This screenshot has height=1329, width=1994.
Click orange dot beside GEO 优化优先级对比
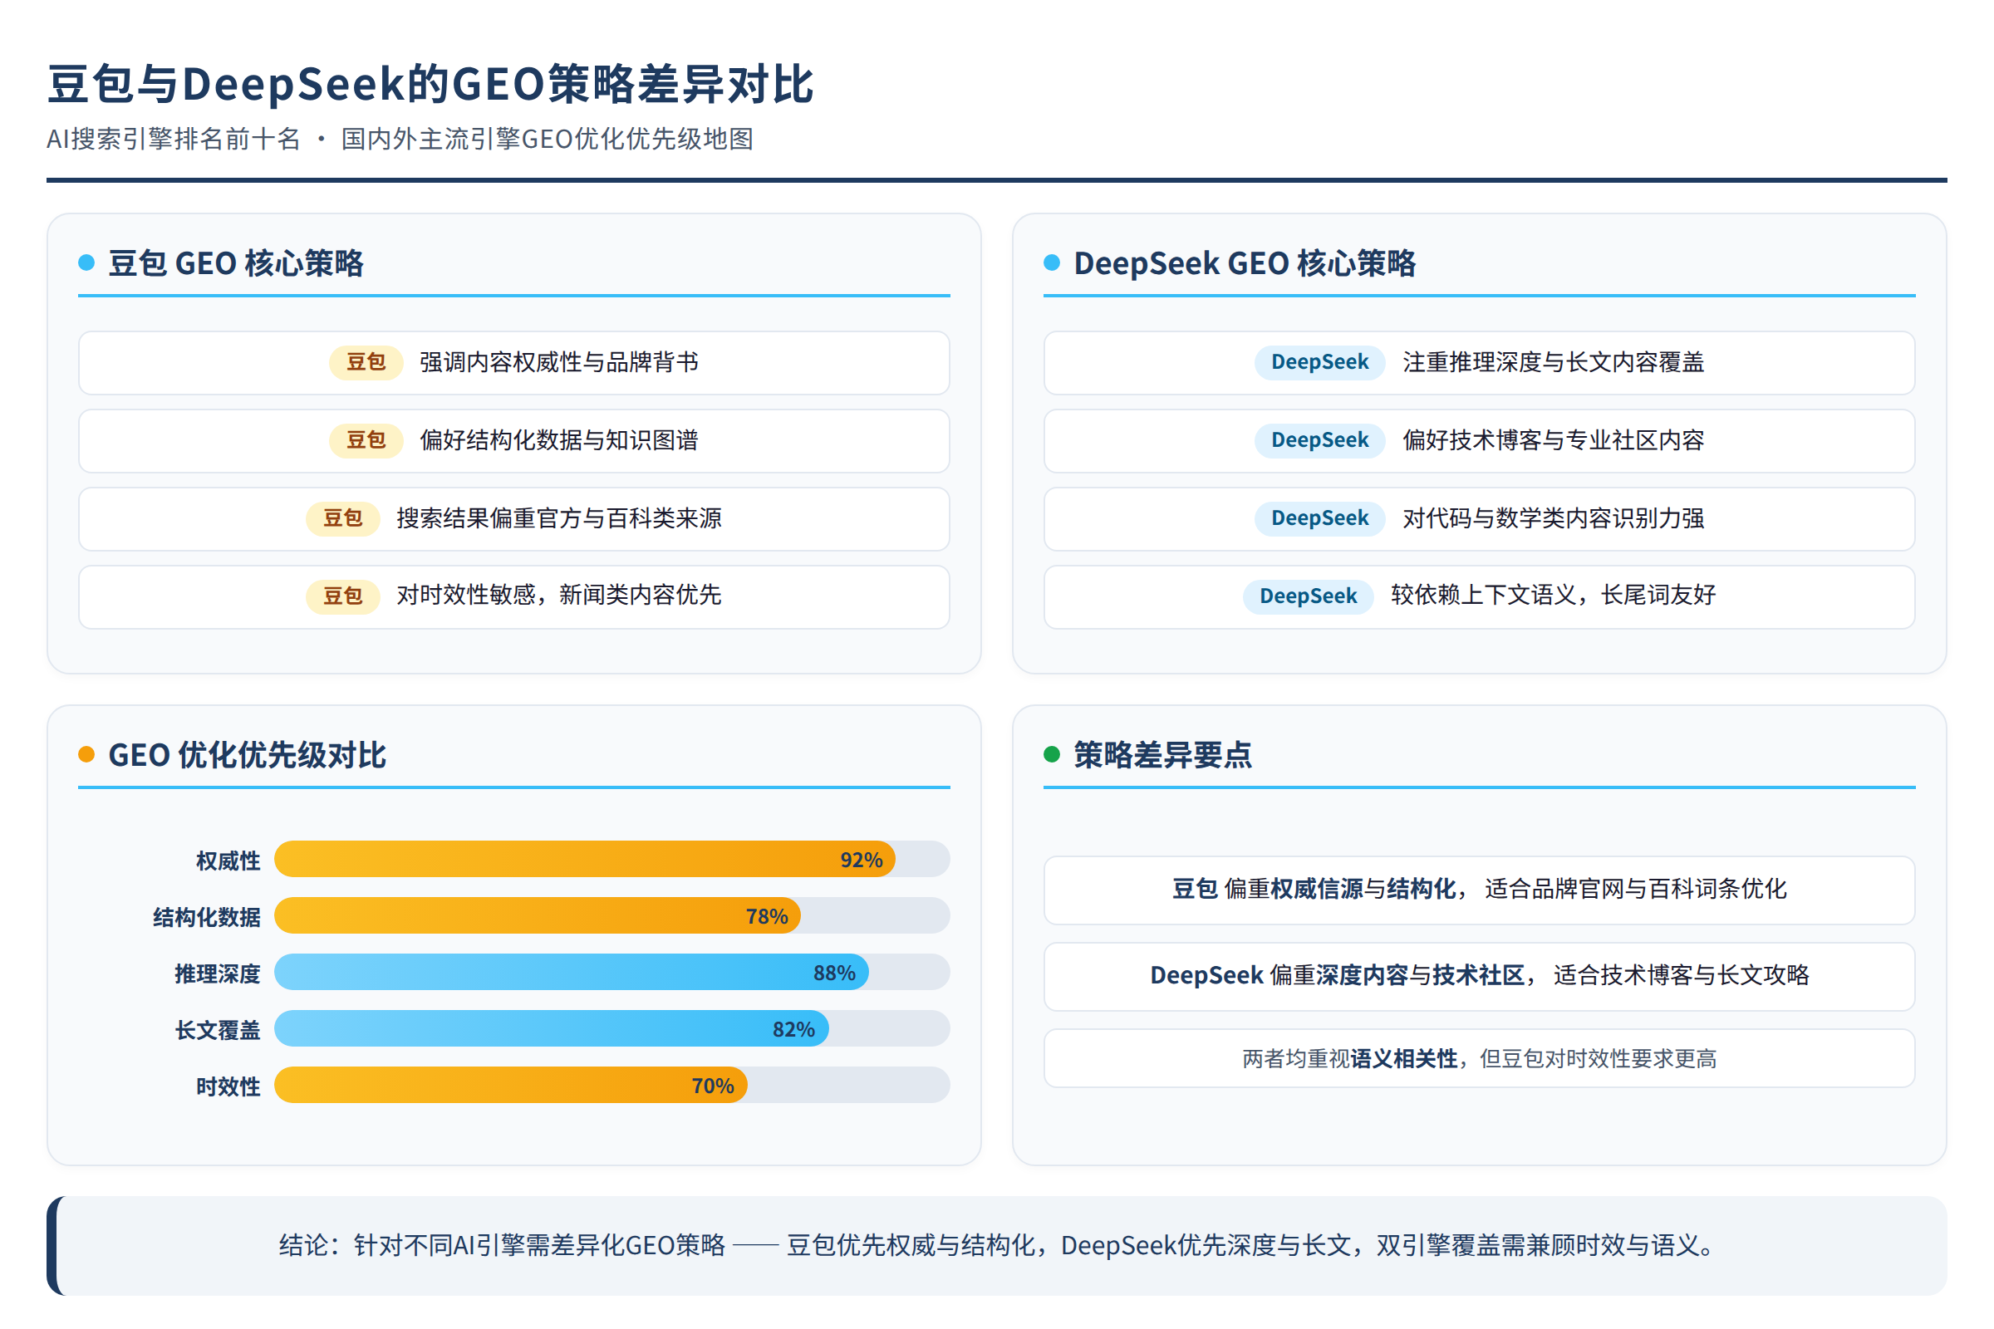coord(86,754)
